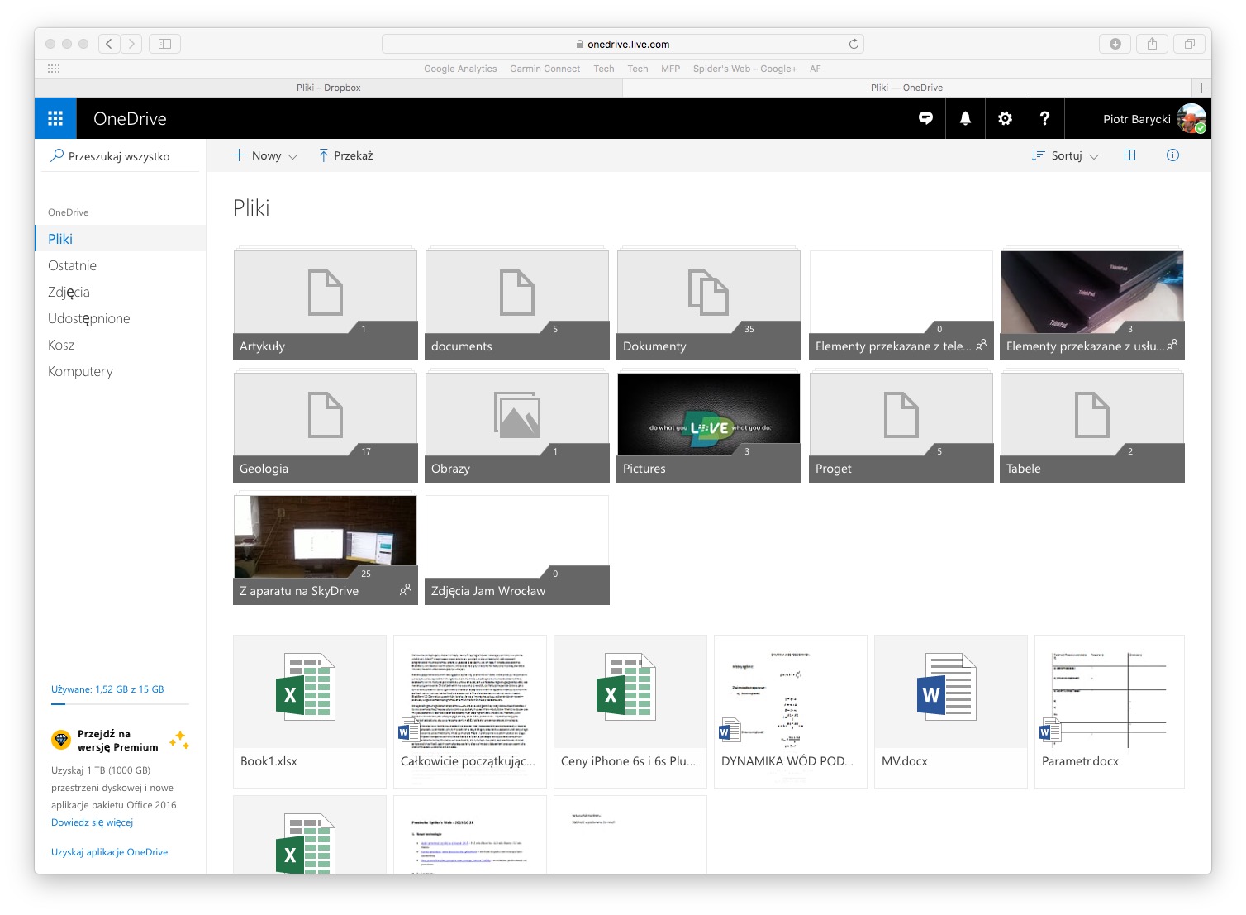This screenshot has width=1246, height=915.
Task: Click the search magnifier icon
Action: [x=57, y=155]
